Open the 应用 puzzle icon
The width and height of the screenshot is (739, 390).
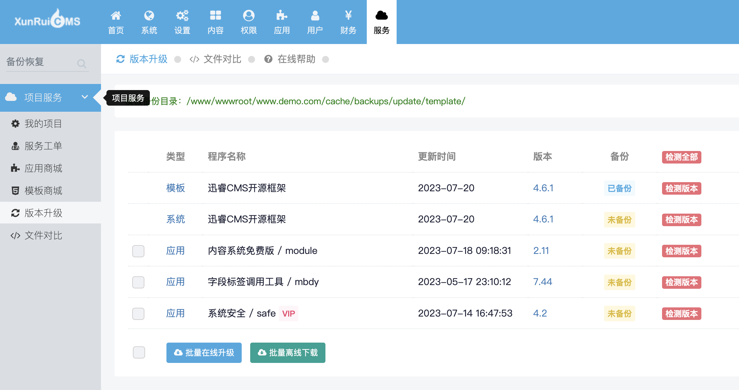pos(282,16)
